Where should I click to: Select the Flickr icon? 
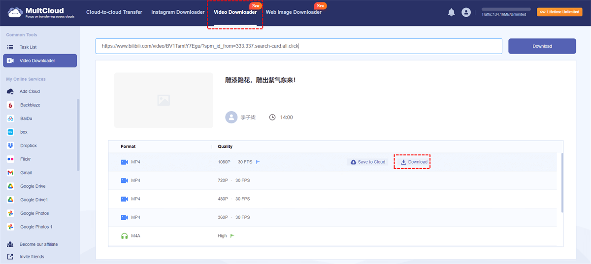tap(10, 159)
